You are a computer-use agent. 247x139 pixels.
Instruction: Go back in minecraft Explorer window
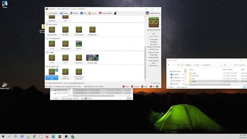(x=169, y=65)
